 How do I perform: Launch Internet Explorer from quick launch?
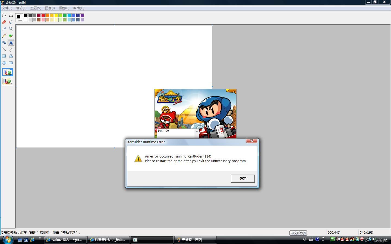(33, 240)
